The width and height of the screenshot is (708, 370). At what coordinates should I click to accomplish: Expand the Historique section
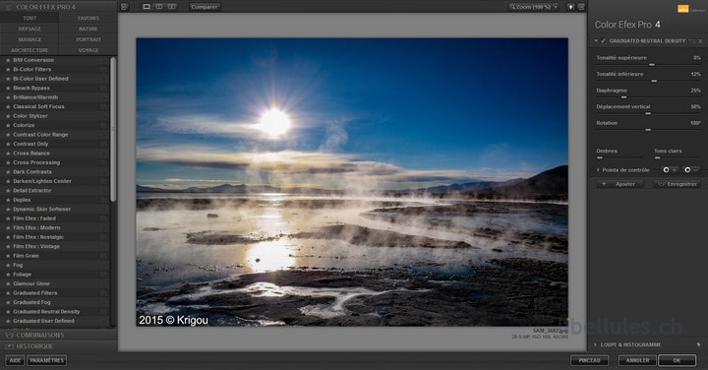(x=58, y=346)
